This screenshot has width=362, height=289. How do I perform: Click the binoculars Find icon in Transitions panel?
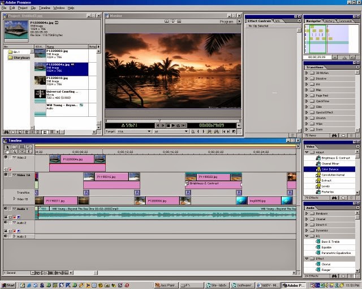[x=334, y=135]
